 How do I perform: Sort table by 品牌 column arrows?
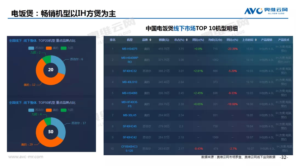(x=150, y=40)
